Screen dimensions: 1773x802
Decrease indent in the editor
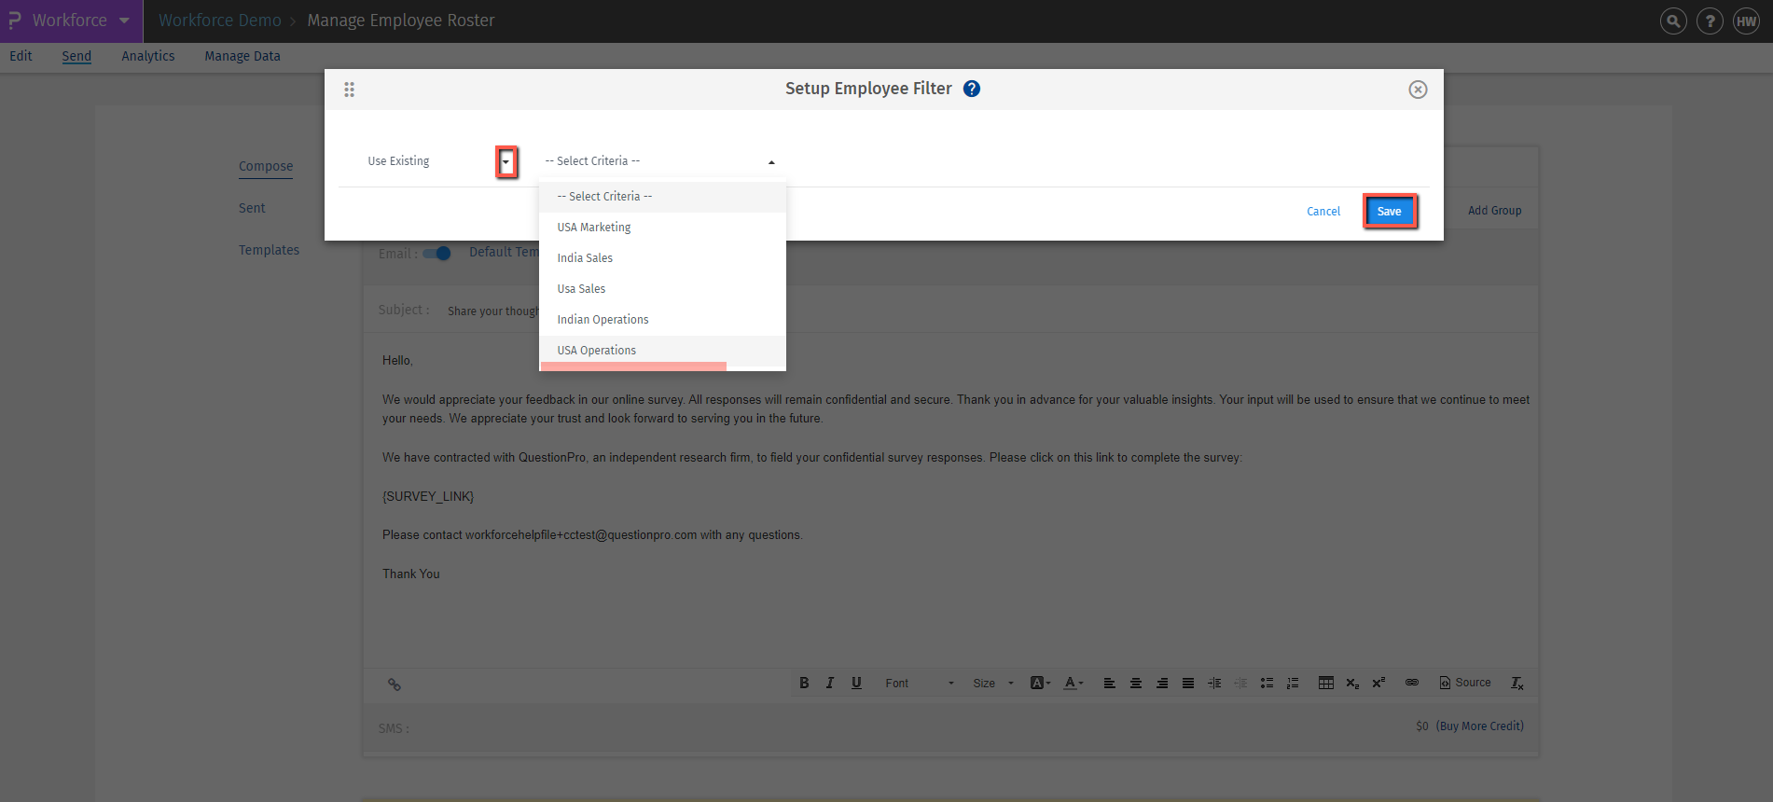point(1240,683)
